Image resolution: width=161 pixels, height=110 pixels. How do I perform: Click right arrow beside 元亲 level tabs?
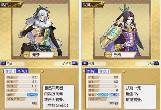tap(42, 71)
